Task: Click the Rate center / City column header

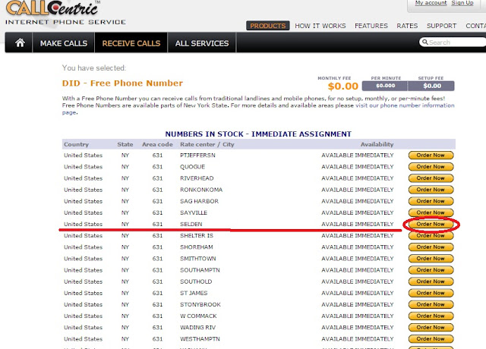Action: pos(207,144)
